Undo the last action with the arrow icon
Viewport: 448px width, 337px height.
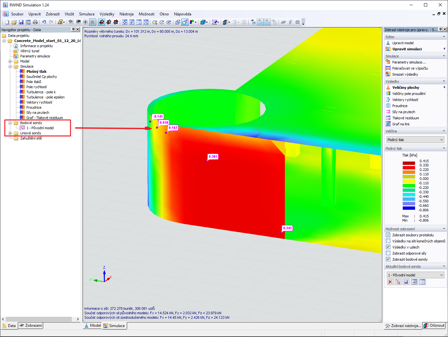click(x=44, y=22)
